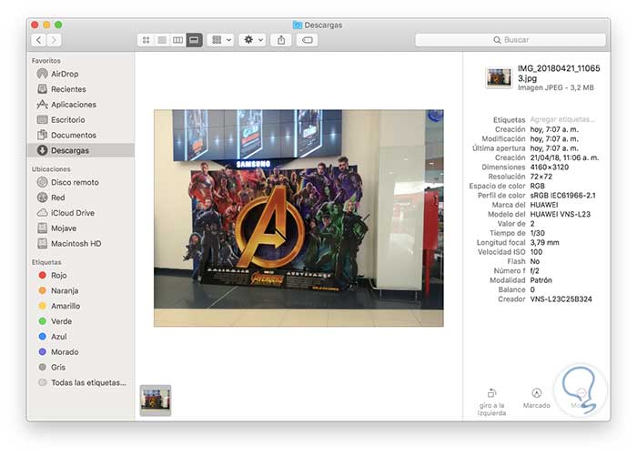
Task: Open the Macintosh HD volume
Action: [80, 243]
